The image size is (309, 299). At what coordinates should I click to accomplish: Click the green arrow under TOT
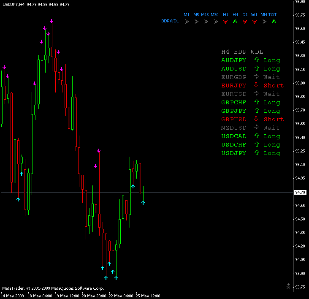(274, 21)
